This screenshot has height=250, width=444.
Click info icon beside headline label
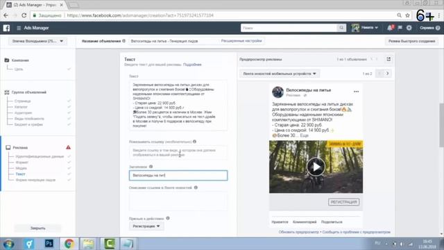[x=151, y=167]
